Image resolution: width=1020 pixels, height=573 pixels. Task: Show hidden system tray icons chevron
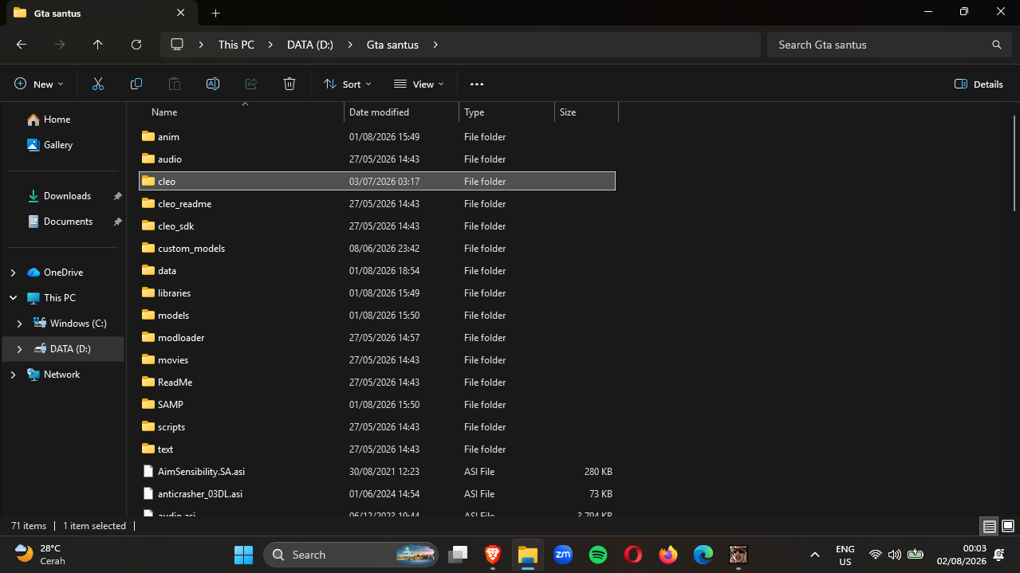click(x=814, y=555)
